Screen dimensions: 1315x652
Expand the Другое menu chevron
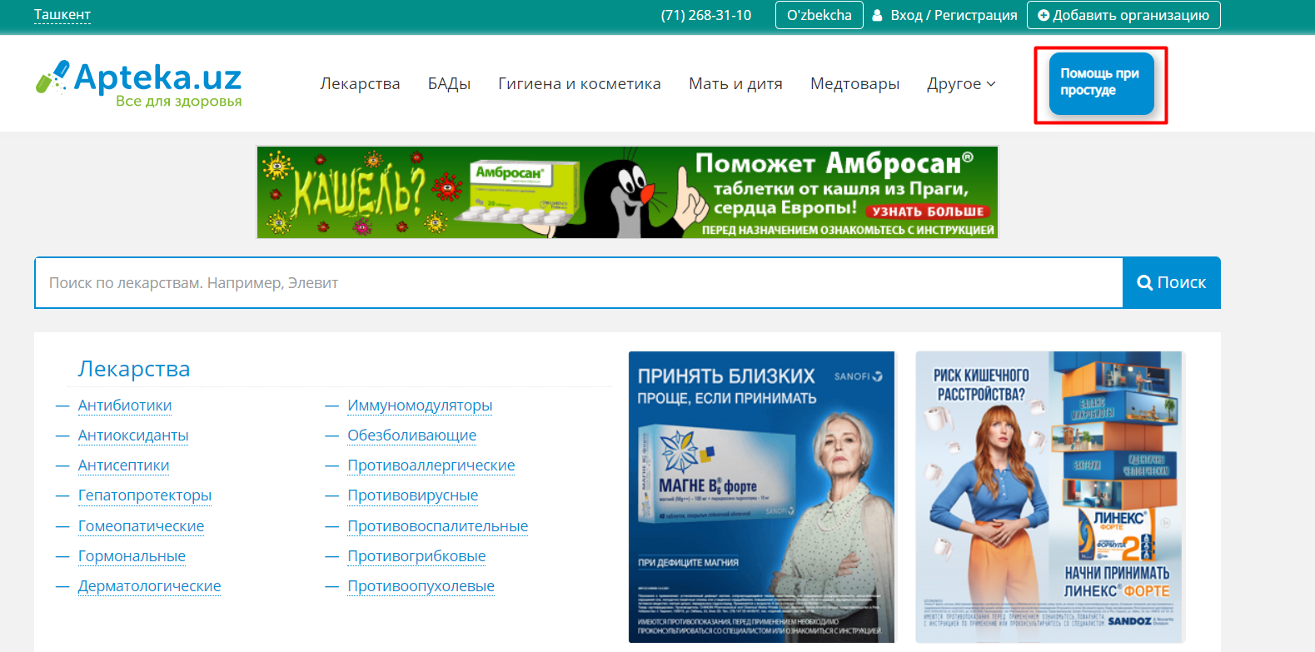pos(991,84)
